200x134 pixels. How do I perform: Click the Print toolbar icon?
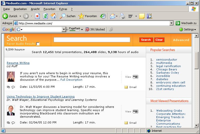pos(122,16)
